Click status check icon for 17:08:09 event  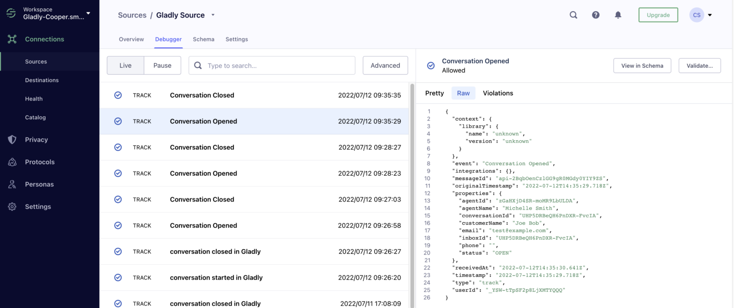[118, 303]
